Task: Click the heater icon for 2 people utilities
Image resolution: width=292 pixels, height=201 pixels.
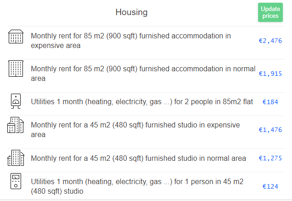Action: click(16, 102)
